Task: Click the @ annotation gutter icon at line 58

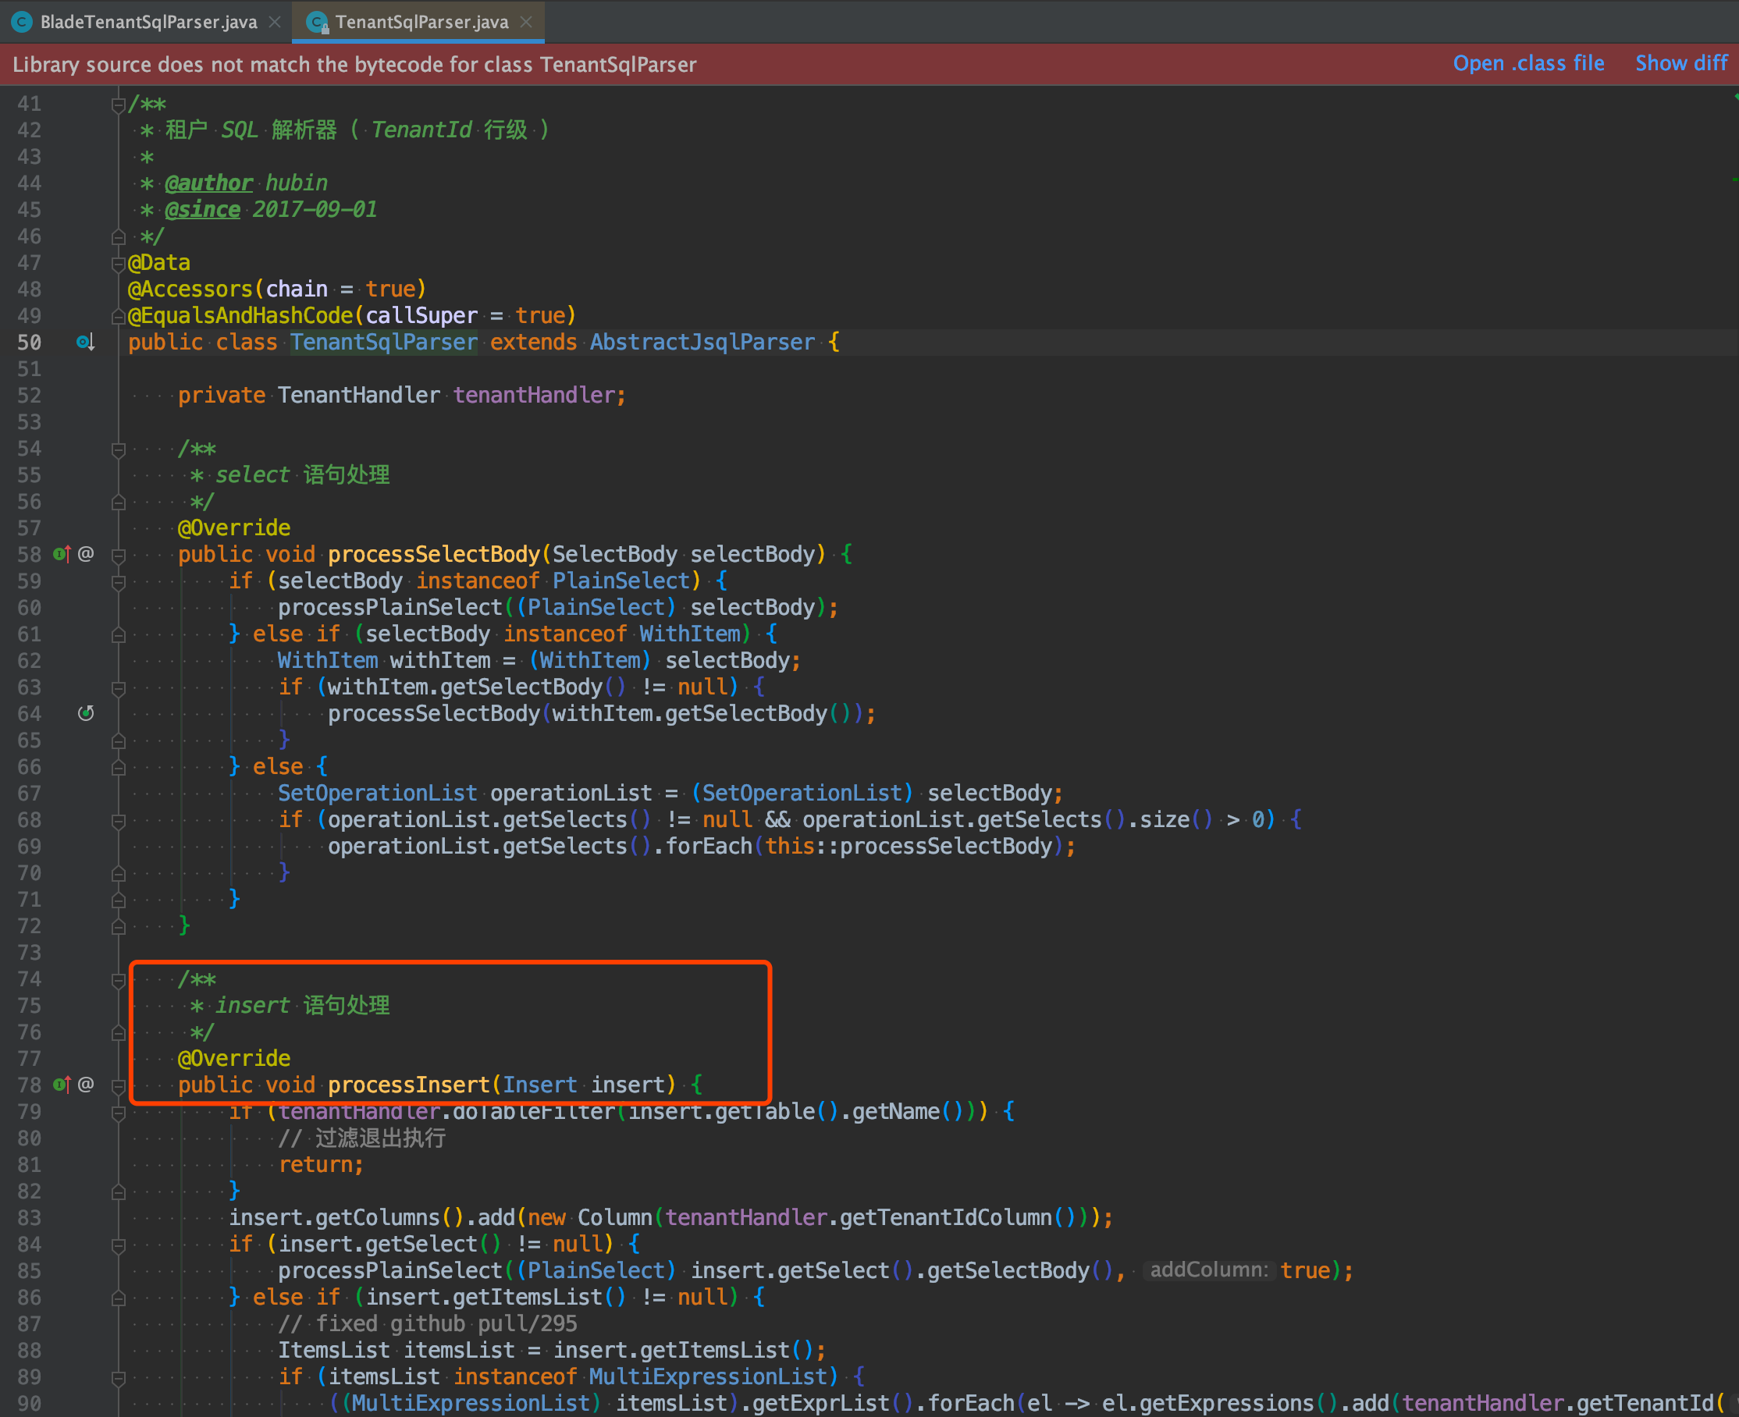Action: (x=86, y=554)
